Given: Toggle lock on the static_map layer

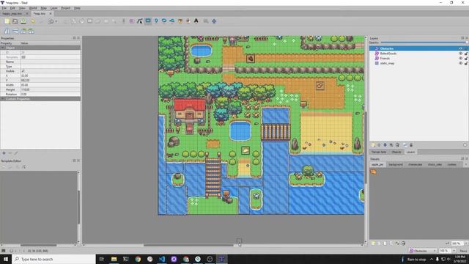Looking at the screenshot, I should pyautogui.click(x=466, y=64).
